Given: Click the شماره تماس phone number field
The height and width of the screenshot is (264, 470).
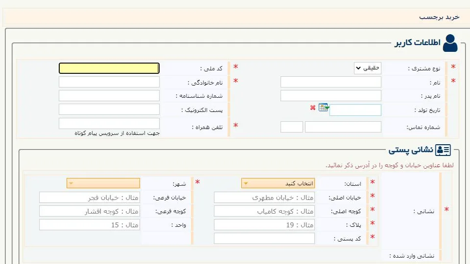Looking at the screenshot, I should pyautogui.click(x=343, y=127).
